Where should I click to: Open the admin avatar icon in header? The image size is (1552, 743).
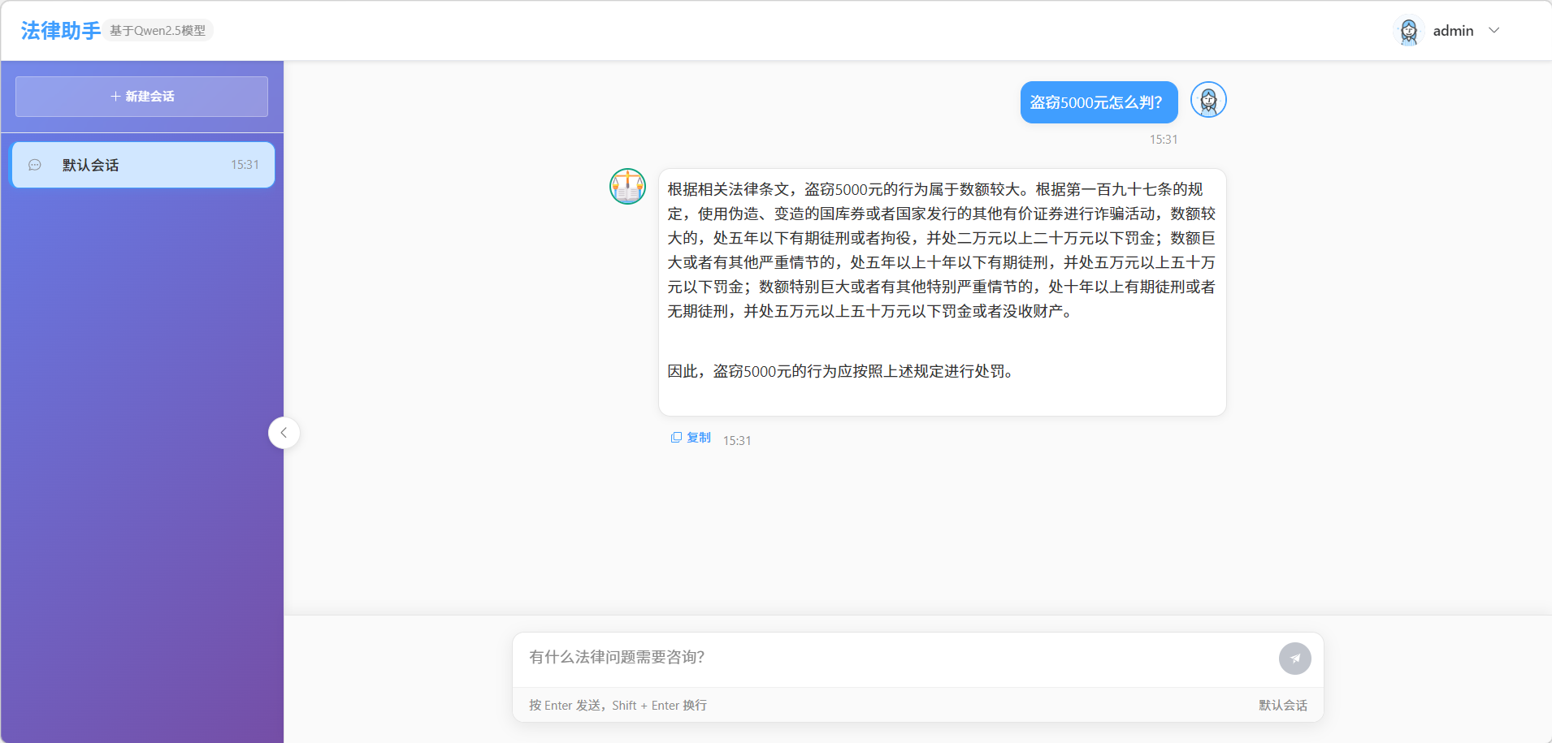click(1409, 31)
